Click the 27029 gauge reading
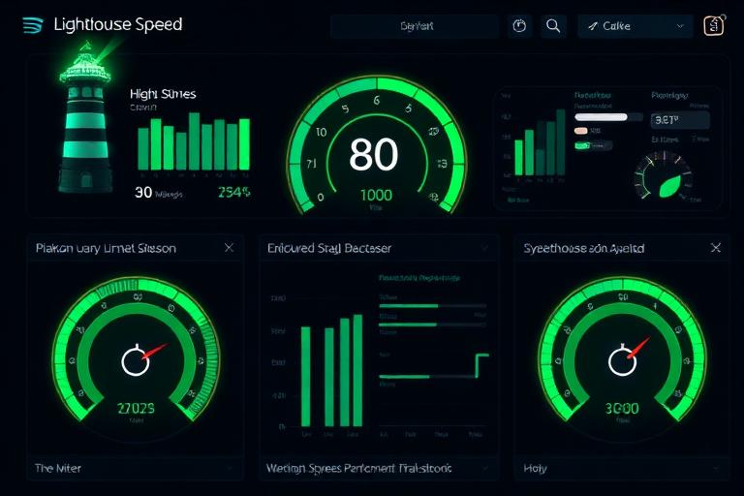This screenshot has width=744, height=496. [136, 408]
